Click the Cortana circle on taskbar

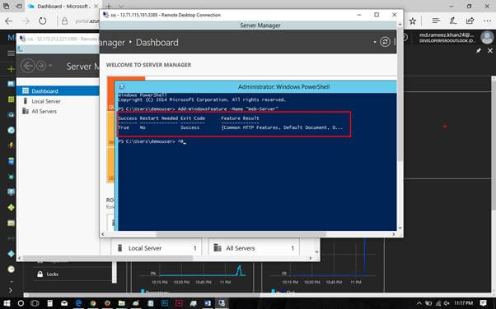pos(21,303)
